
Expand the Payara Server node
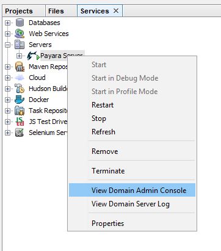click(19, 56)
